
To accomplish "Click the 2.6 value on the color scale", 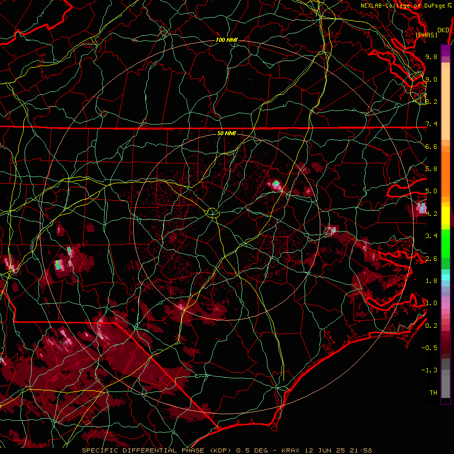I will (x=431, y=259).
